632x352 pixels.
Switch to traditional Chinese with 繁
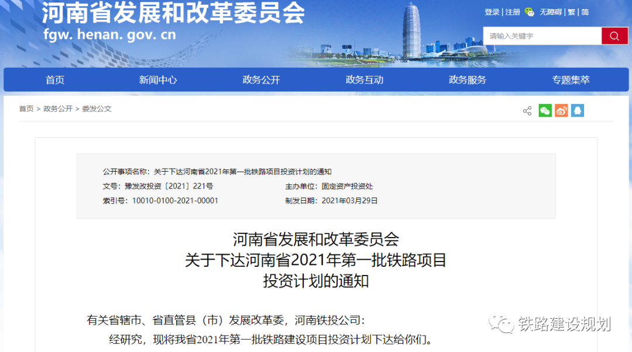tap(572, 12)
